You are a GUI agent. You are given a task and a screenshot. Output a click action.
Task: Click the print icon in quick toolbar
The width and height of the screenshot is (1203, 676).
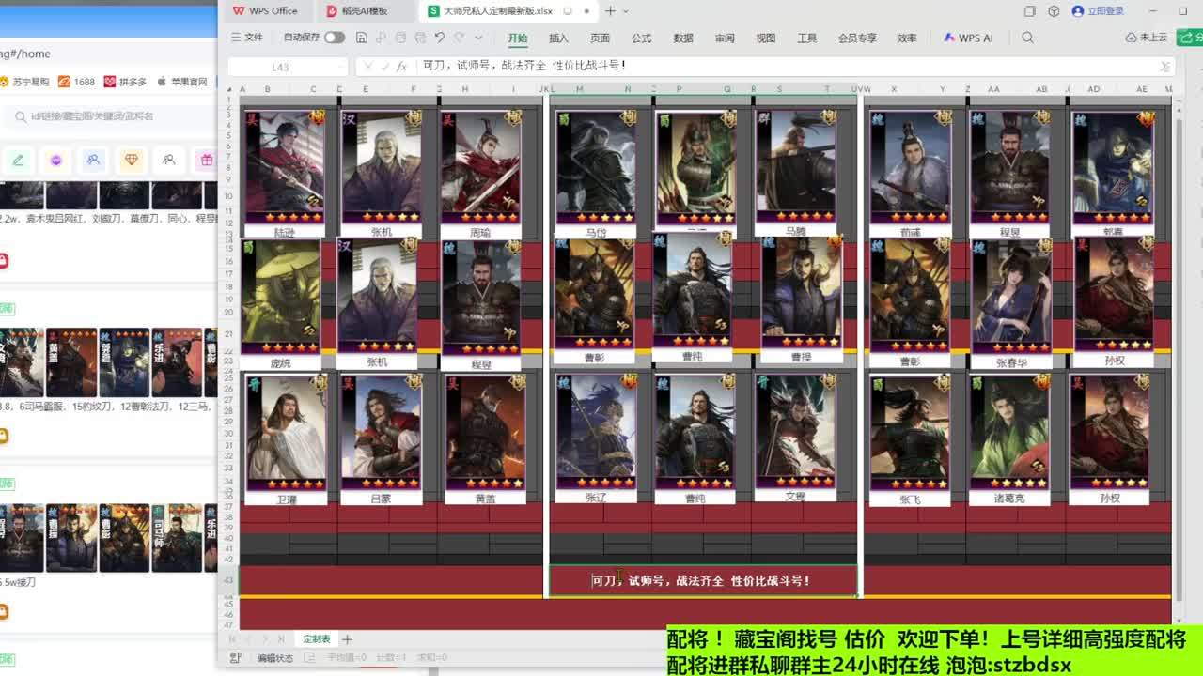pyautogui.click(x=401, y=38)
